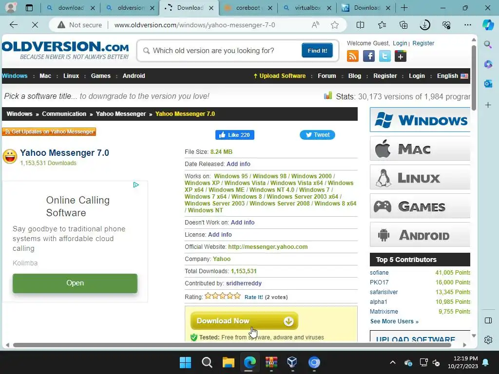Open the Downloads icon in the Edge toolbar
Viewport: 499px width, 374px height.
[x=425, y=25]
